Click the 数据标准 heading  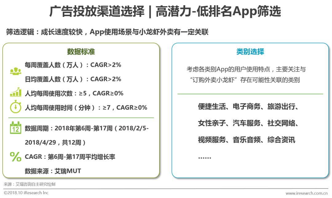point(81,52)
